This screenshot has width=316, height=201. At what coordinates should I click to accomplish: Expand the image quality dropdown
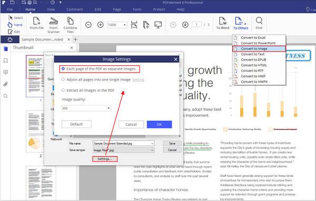point(86,108)
